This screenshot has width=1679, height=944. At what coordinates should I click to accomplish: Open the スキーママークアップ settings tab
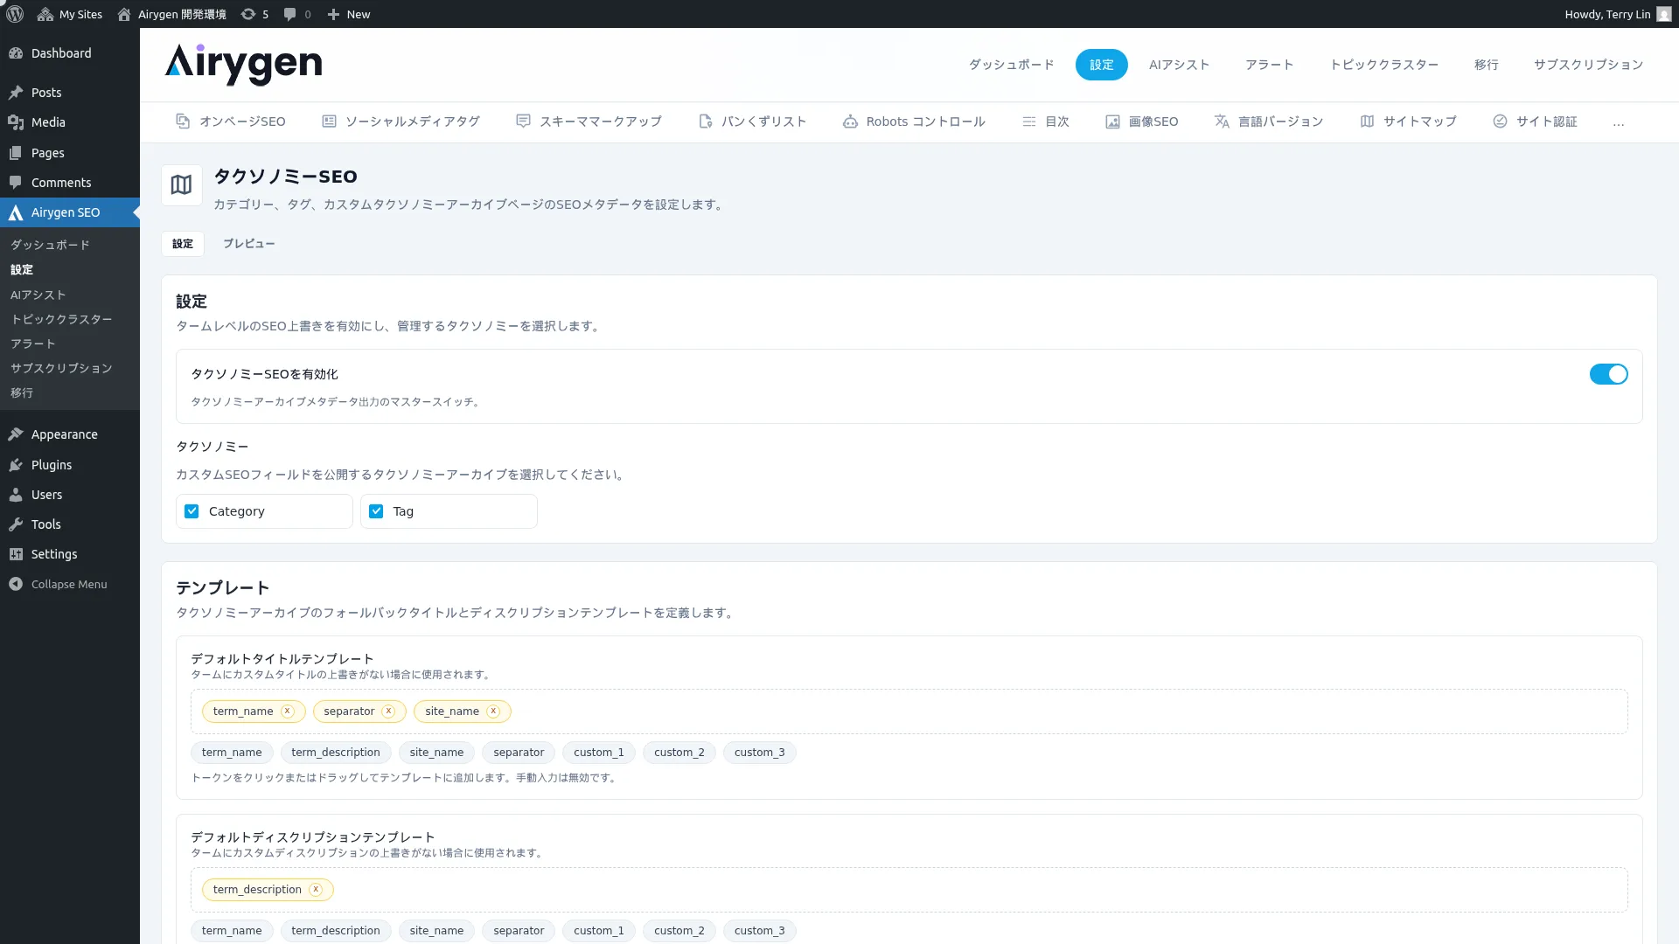589,121
